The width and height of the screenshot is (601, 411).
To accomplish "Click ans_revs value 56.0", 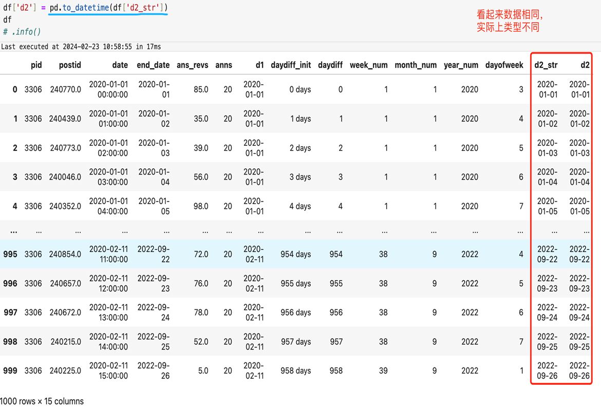I will click(x=201, y=177).
